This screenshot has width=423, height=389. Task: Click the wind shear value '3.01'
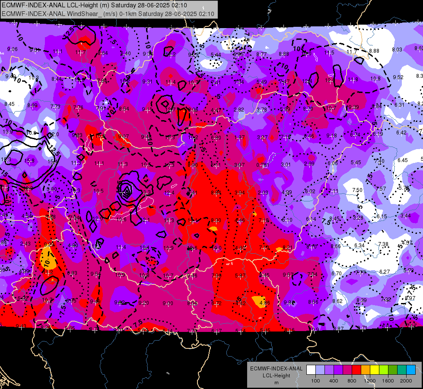tap(286, 164)
